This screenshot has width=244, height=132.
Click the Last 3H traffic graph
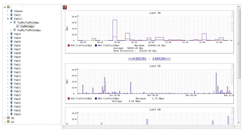(149, 32)
